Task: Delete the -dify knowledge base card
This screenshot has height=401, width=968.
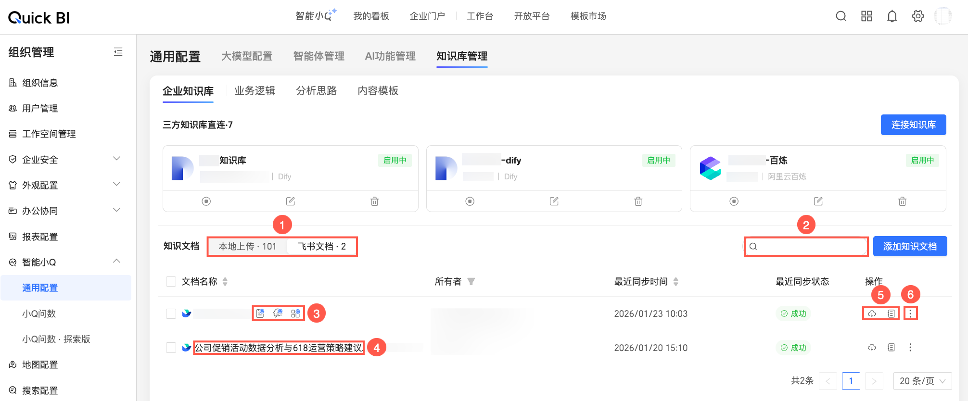Action: pyautogui.click(x=638, y=201)
